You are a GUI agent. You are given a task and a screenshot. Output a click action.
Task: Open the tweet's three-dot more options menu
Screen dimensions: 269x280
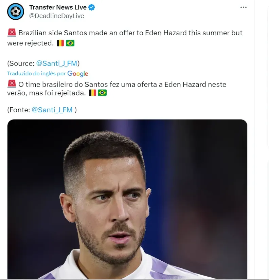click(x=243, y=7)
